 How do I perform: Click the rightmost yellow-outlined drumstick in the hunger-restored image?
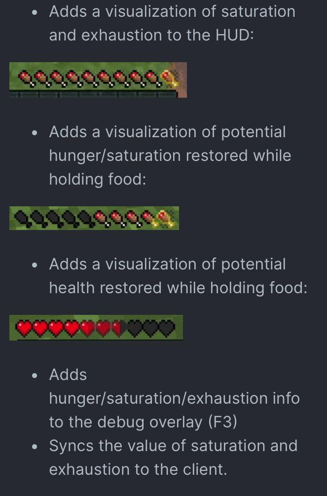165,219
